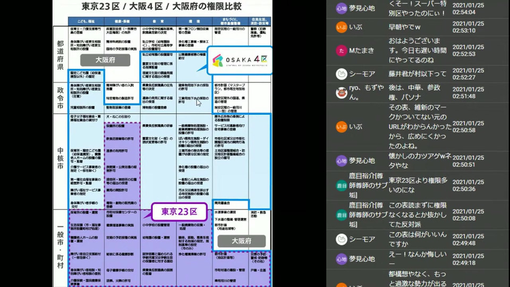510x287 pixels.
Task: Click timestamp 2021/01/25 02:53:10
Action: [x=468, y=27]
